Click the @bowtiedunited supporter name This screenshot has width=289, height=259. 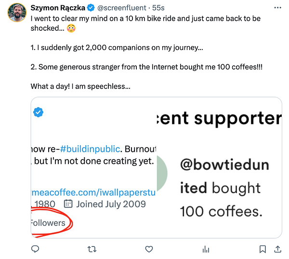pos(224,176)
